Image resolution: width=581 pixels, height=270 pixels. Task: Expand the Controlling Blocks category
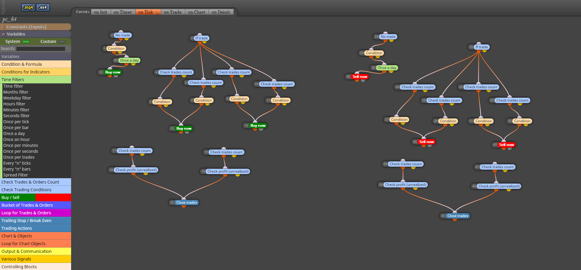click(x=36, y=267)
